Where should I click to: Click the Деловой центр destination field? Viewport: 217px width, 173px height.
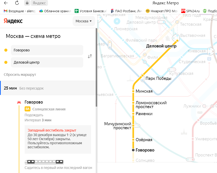[x=47, y=62]
